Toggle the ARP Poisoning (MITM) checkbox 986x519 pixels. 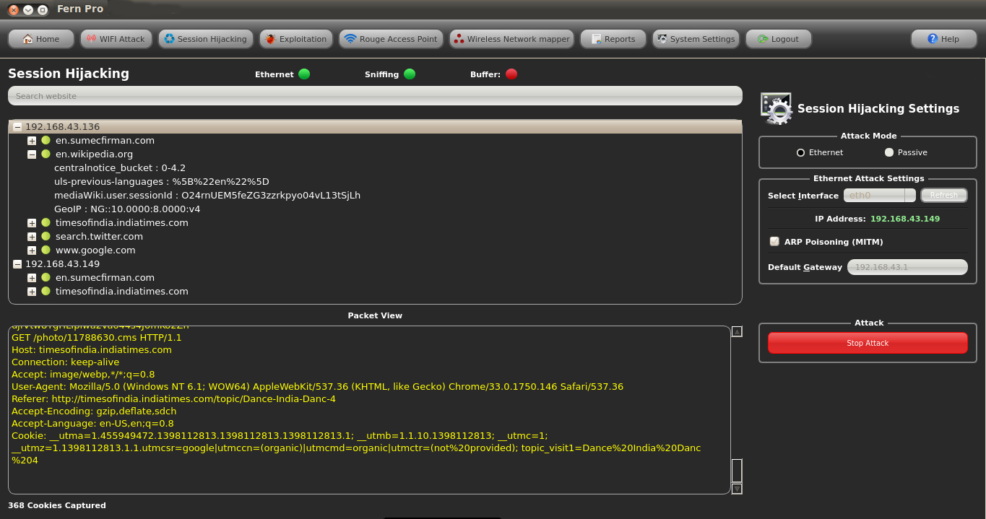click(774, 242)
